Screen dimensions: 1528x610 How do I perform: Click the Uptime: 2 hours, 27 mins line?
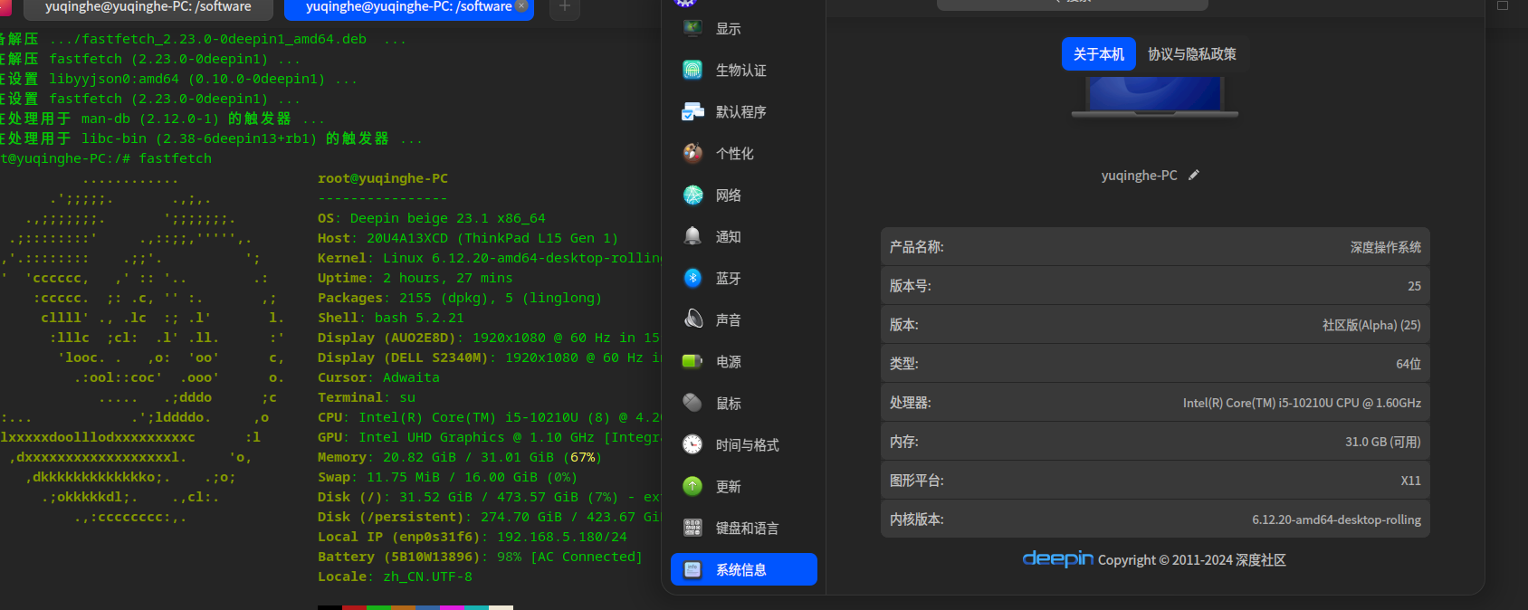(415, 278)
